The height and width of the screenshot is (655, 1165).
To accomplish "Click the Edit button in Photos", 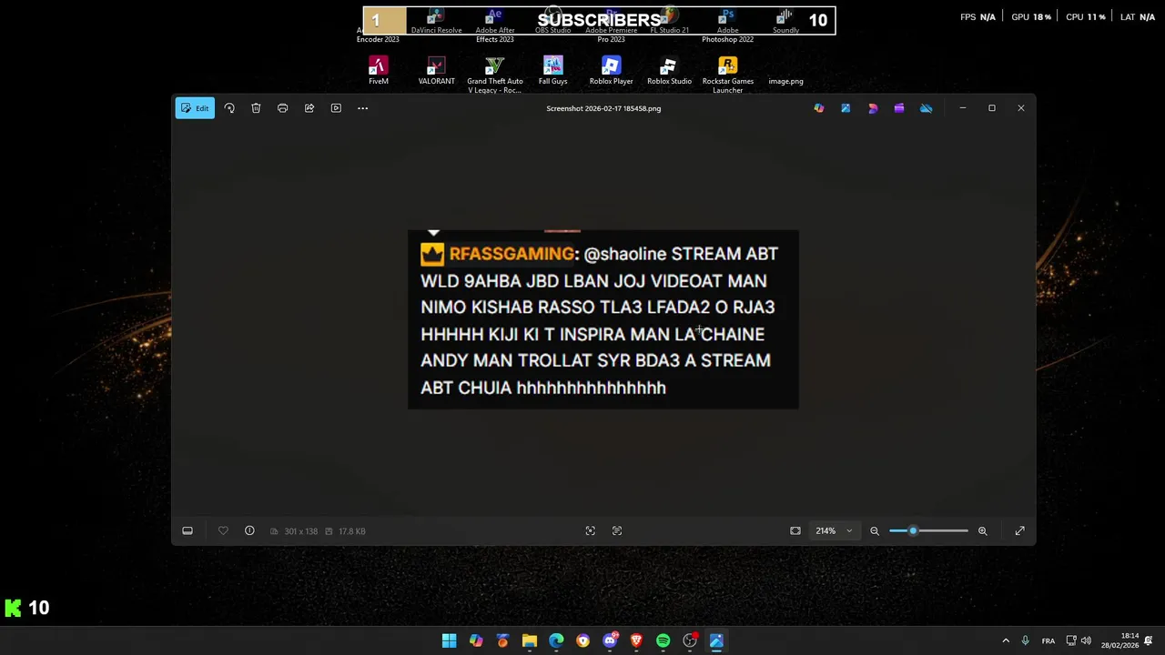I will point(195,108).
